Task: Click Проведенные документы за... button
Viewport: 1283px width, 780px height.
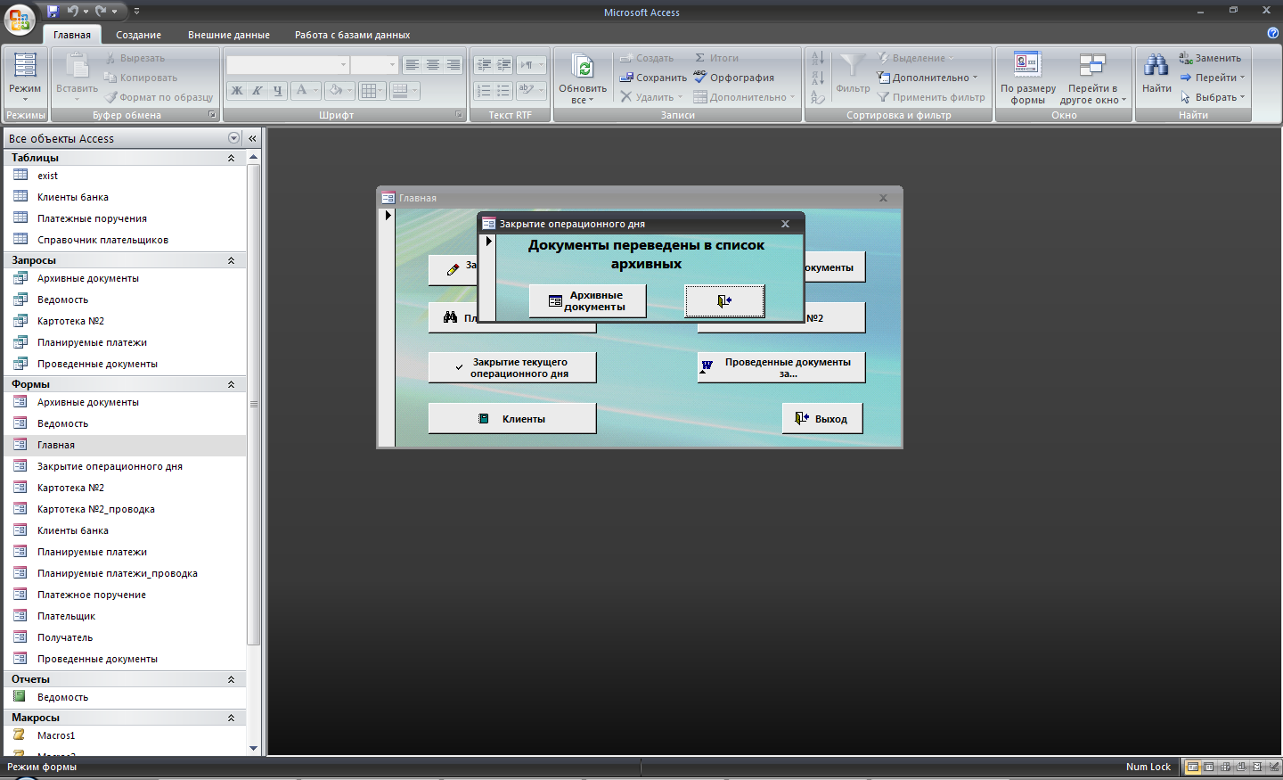Action: tap(781, 367)
